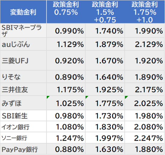Click the green triangle marker in みずほ 1.775% cell
Screen dimensions: 165x155
pyautogui.click(x=87, y=97)
